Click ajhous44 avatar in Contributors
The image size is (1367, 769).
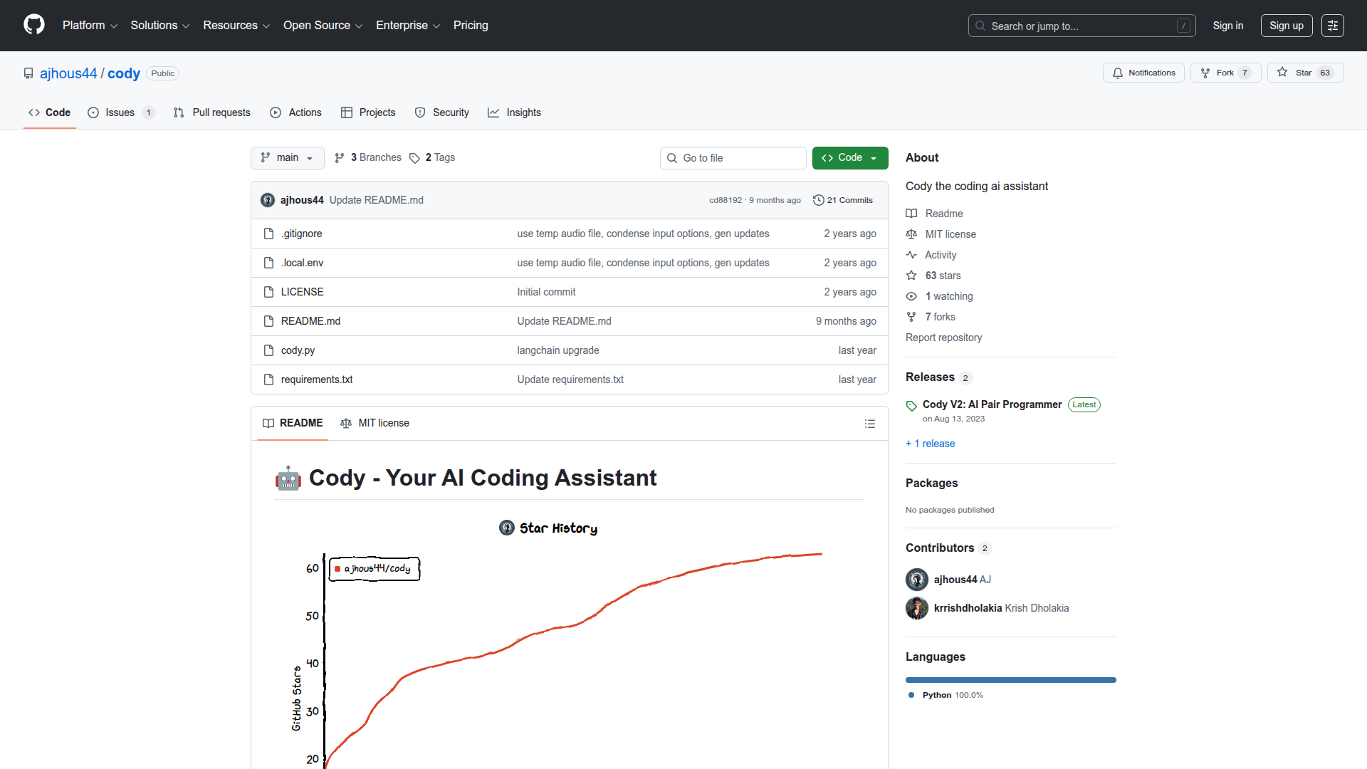pyautogui.click(x=916, y=580)
